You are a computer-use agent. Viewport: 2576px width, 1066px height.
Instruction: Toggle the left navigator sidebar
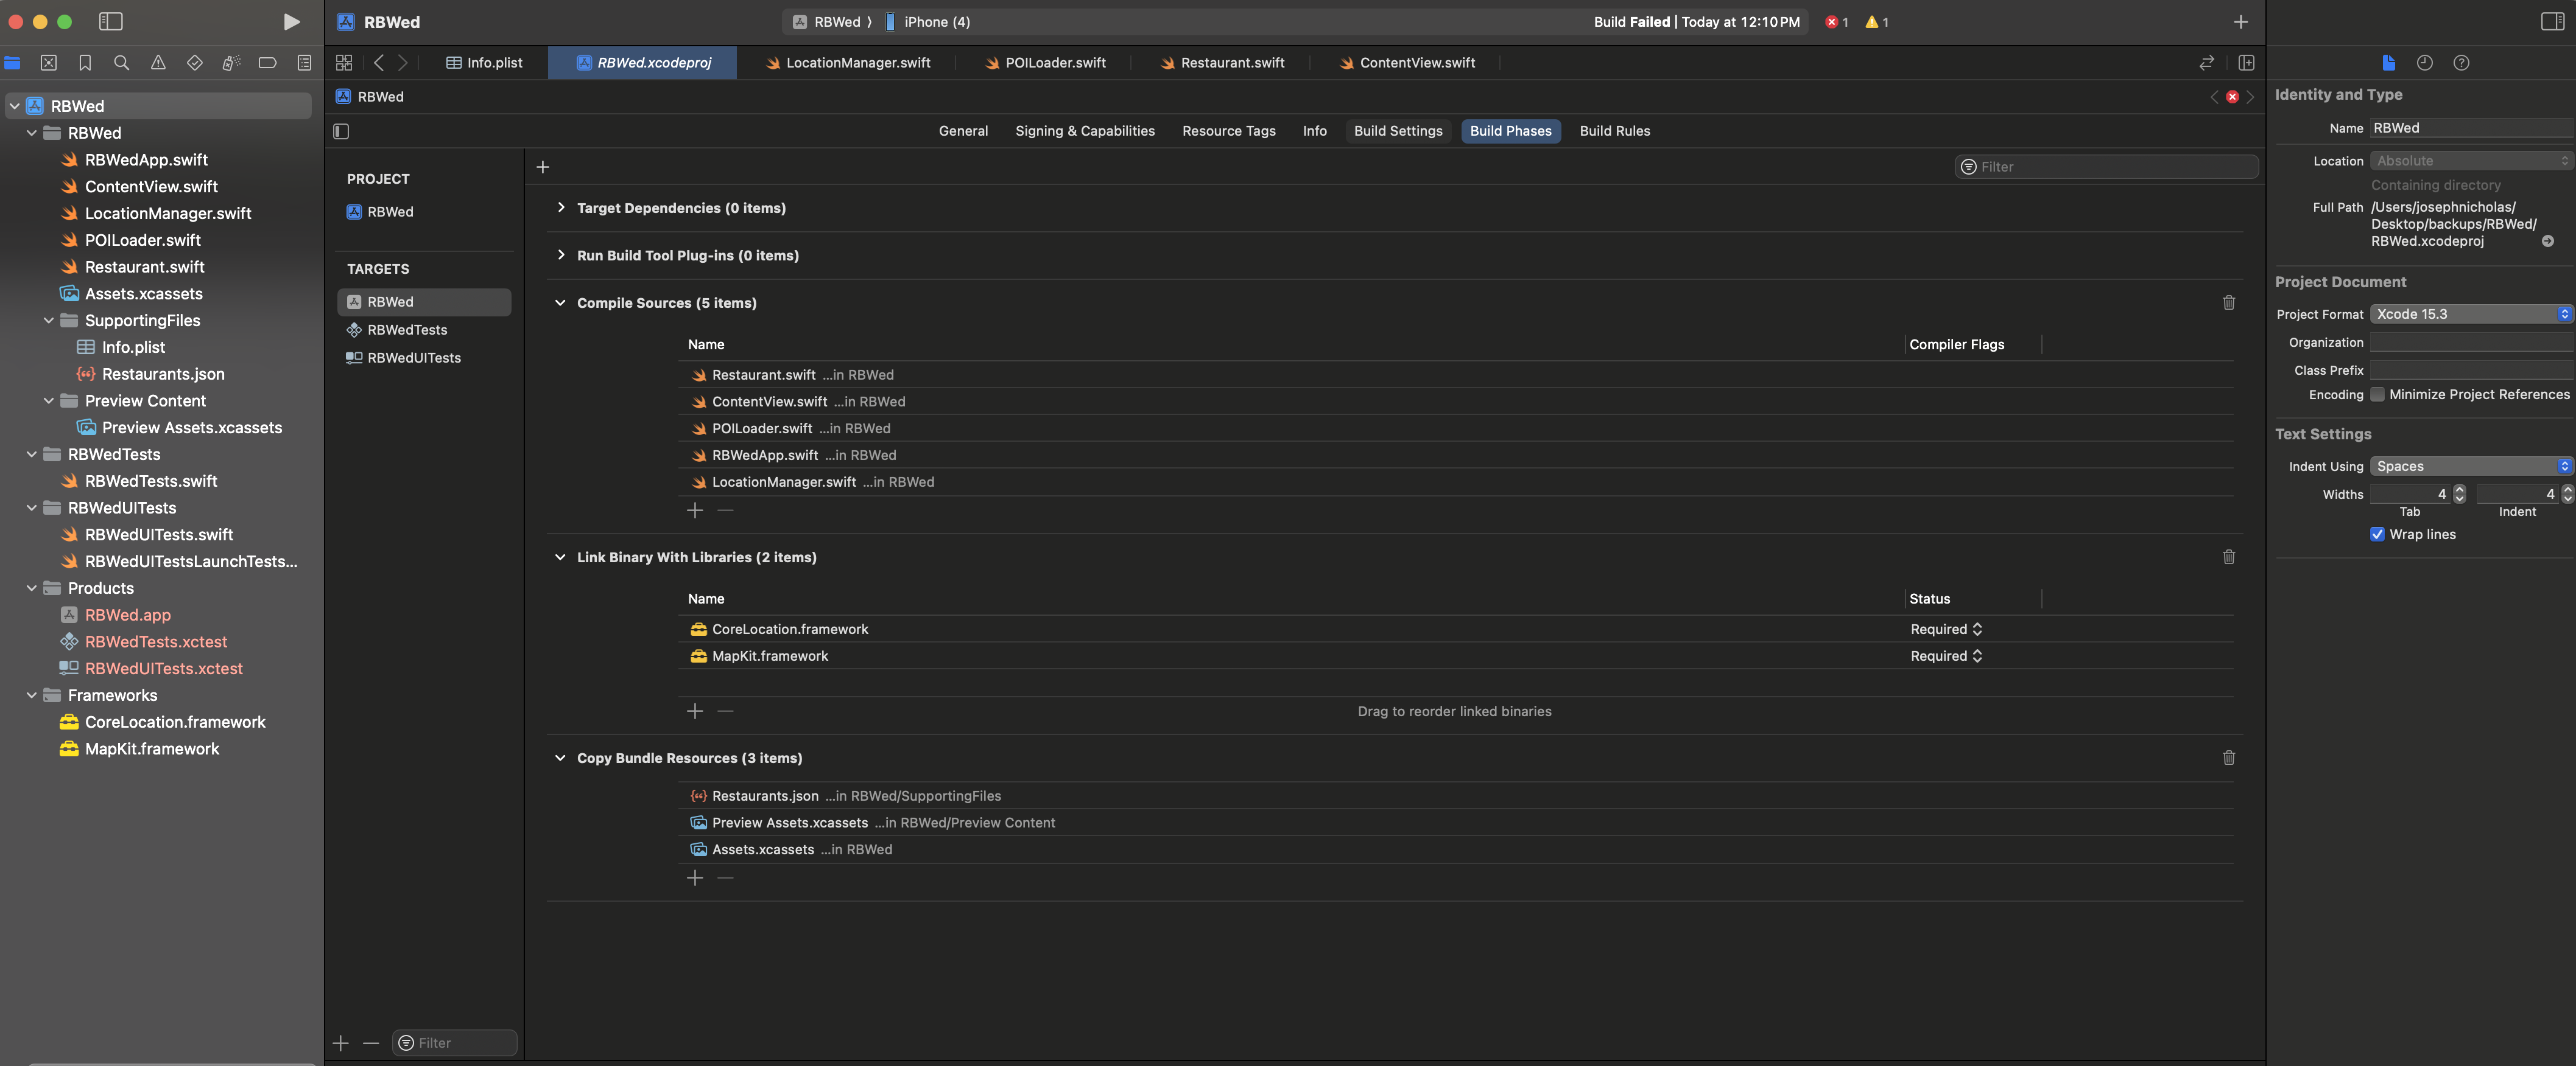(x=111, y=22)
